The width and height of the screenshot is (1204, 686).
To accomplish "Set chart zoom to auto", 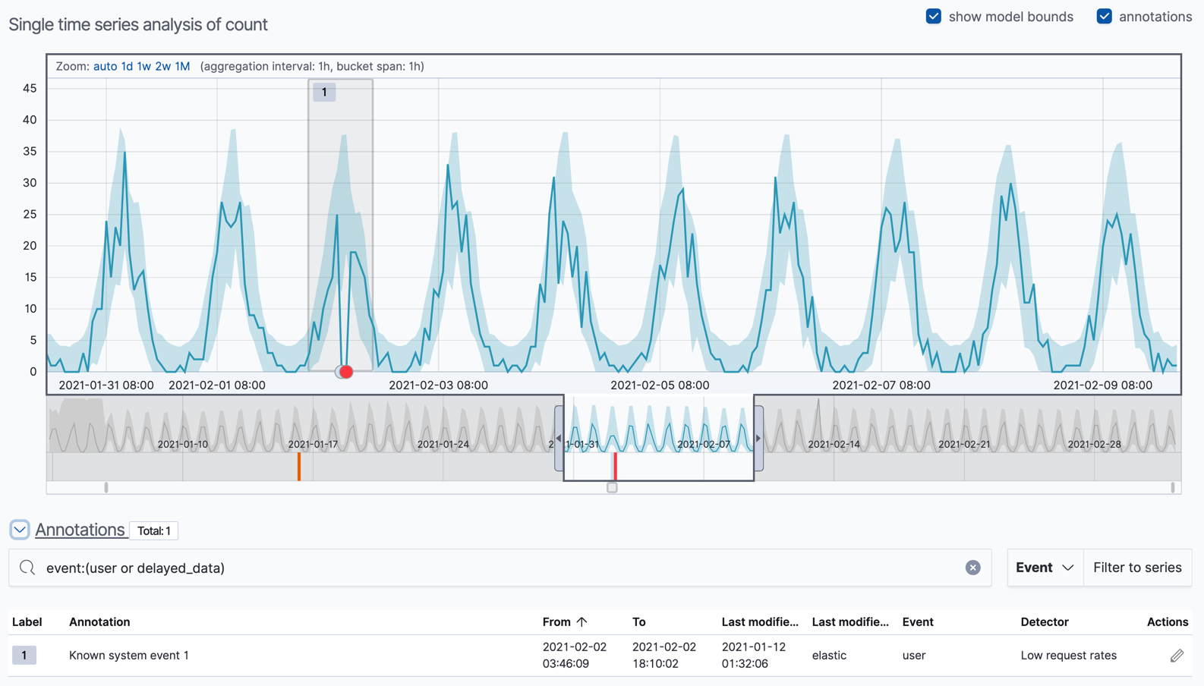I will [x=105, y=66].
